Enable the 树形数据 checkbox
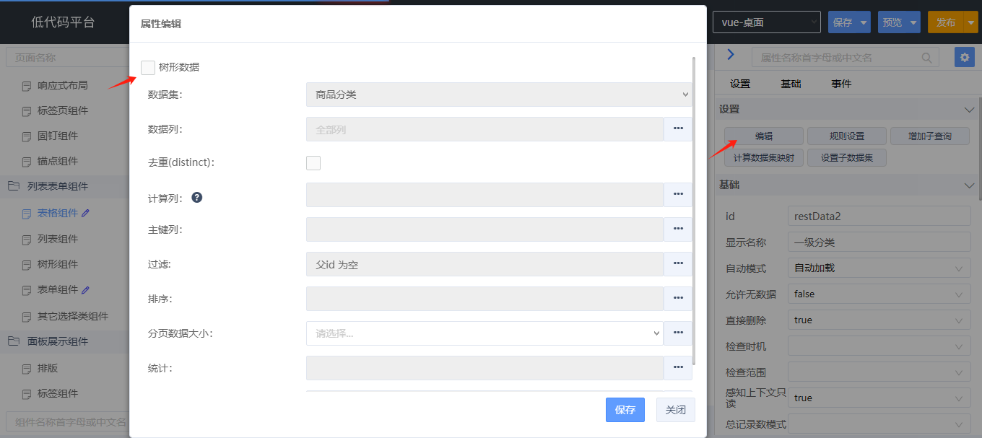The height and width of the screenshot is (438, 982). point(148,67)
